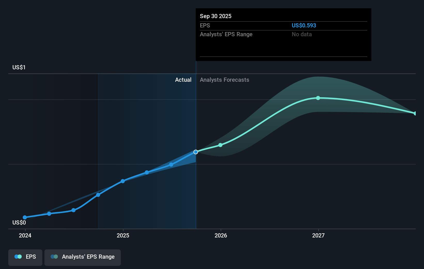Screen dimensions: 424x269
Task: Select the arrow marker at chart's right edge
Action: pyautogui.click(x=415, y=113)
